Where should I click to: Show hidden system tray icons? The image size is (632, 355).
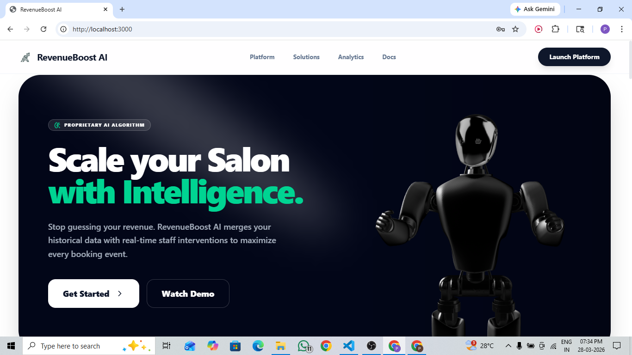pyautogui.click(x=508, y=346)
